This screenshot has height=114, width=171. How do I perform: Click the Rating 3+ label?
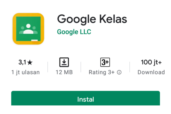coord(102,72)
